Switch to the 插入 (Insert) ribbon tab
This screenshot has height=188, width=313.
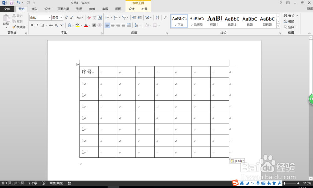[34, 9]
